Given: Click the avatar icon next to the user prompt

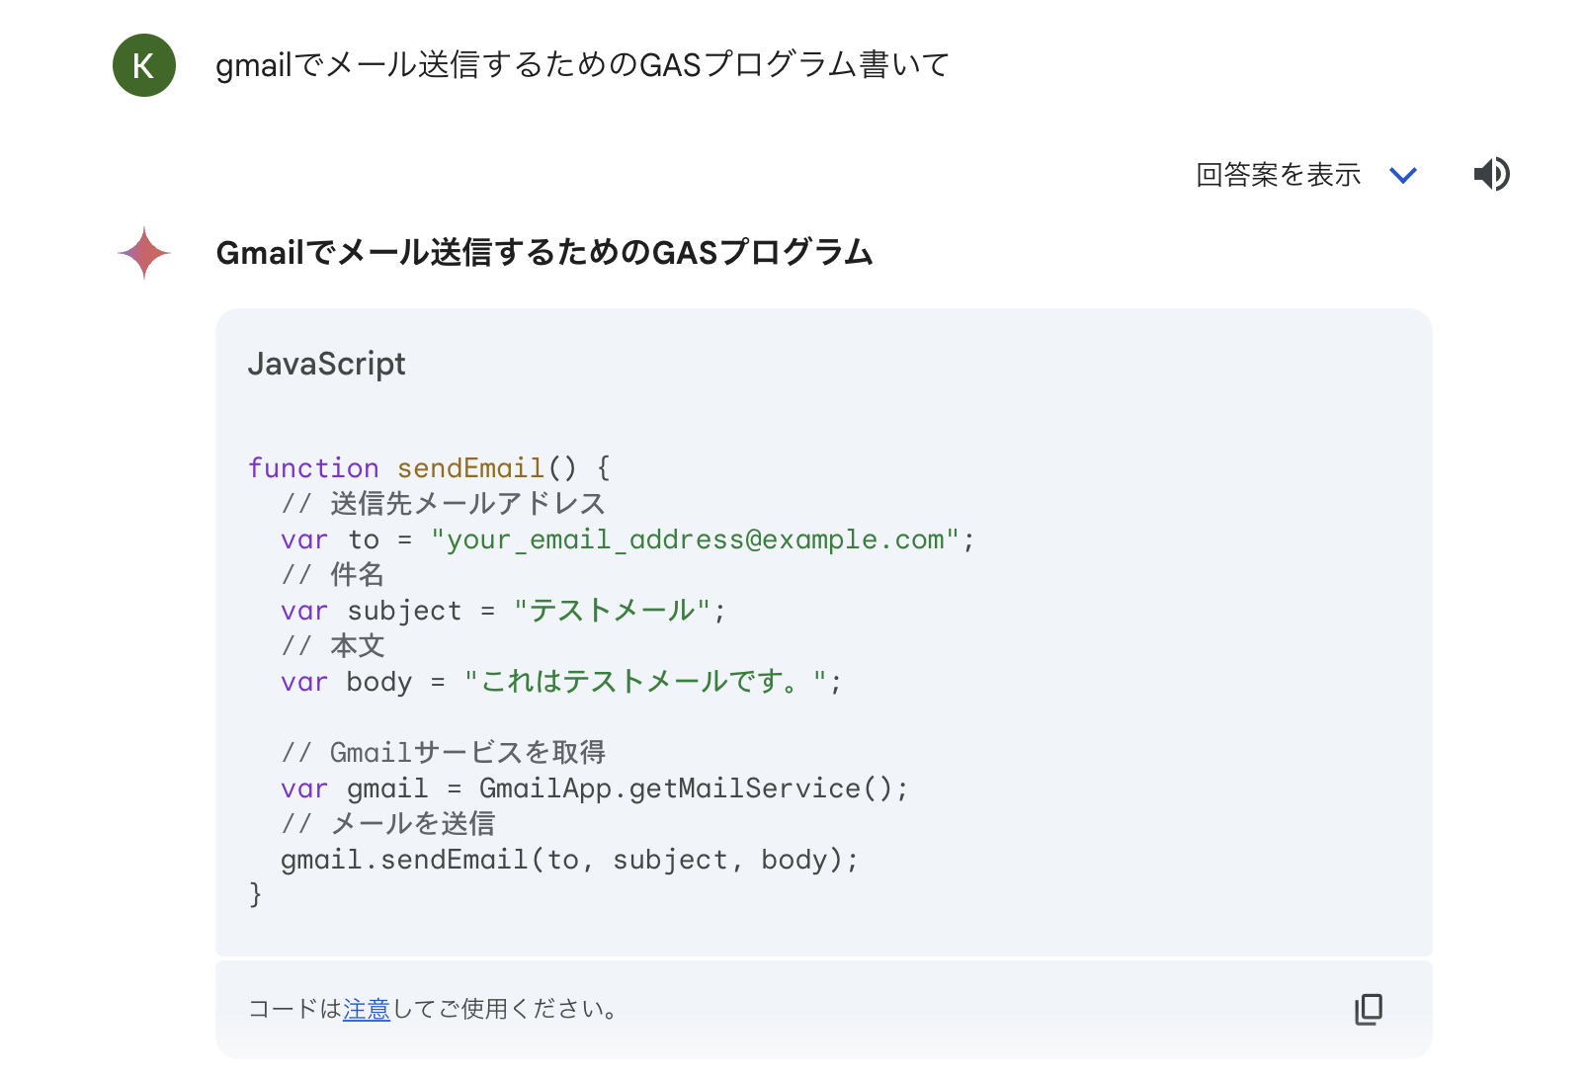Looking at the screenshot, I should click(x=143, y=66).
